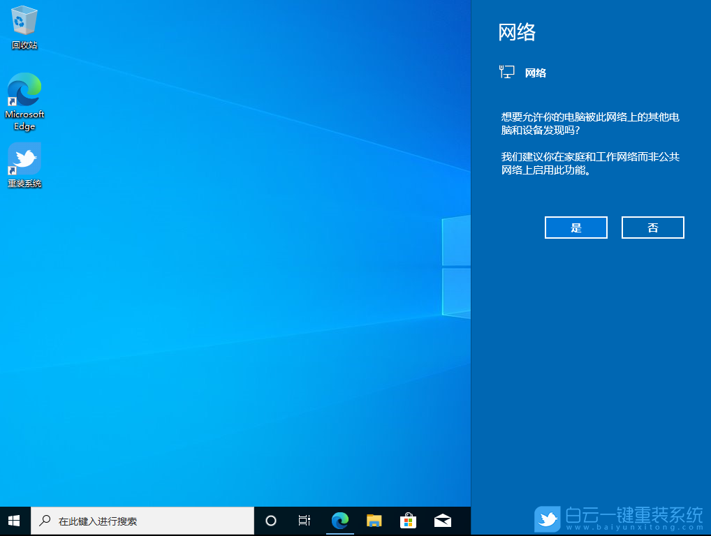Open Cortana from the taskbar
711x536 pixels.
tap(270, 520)
